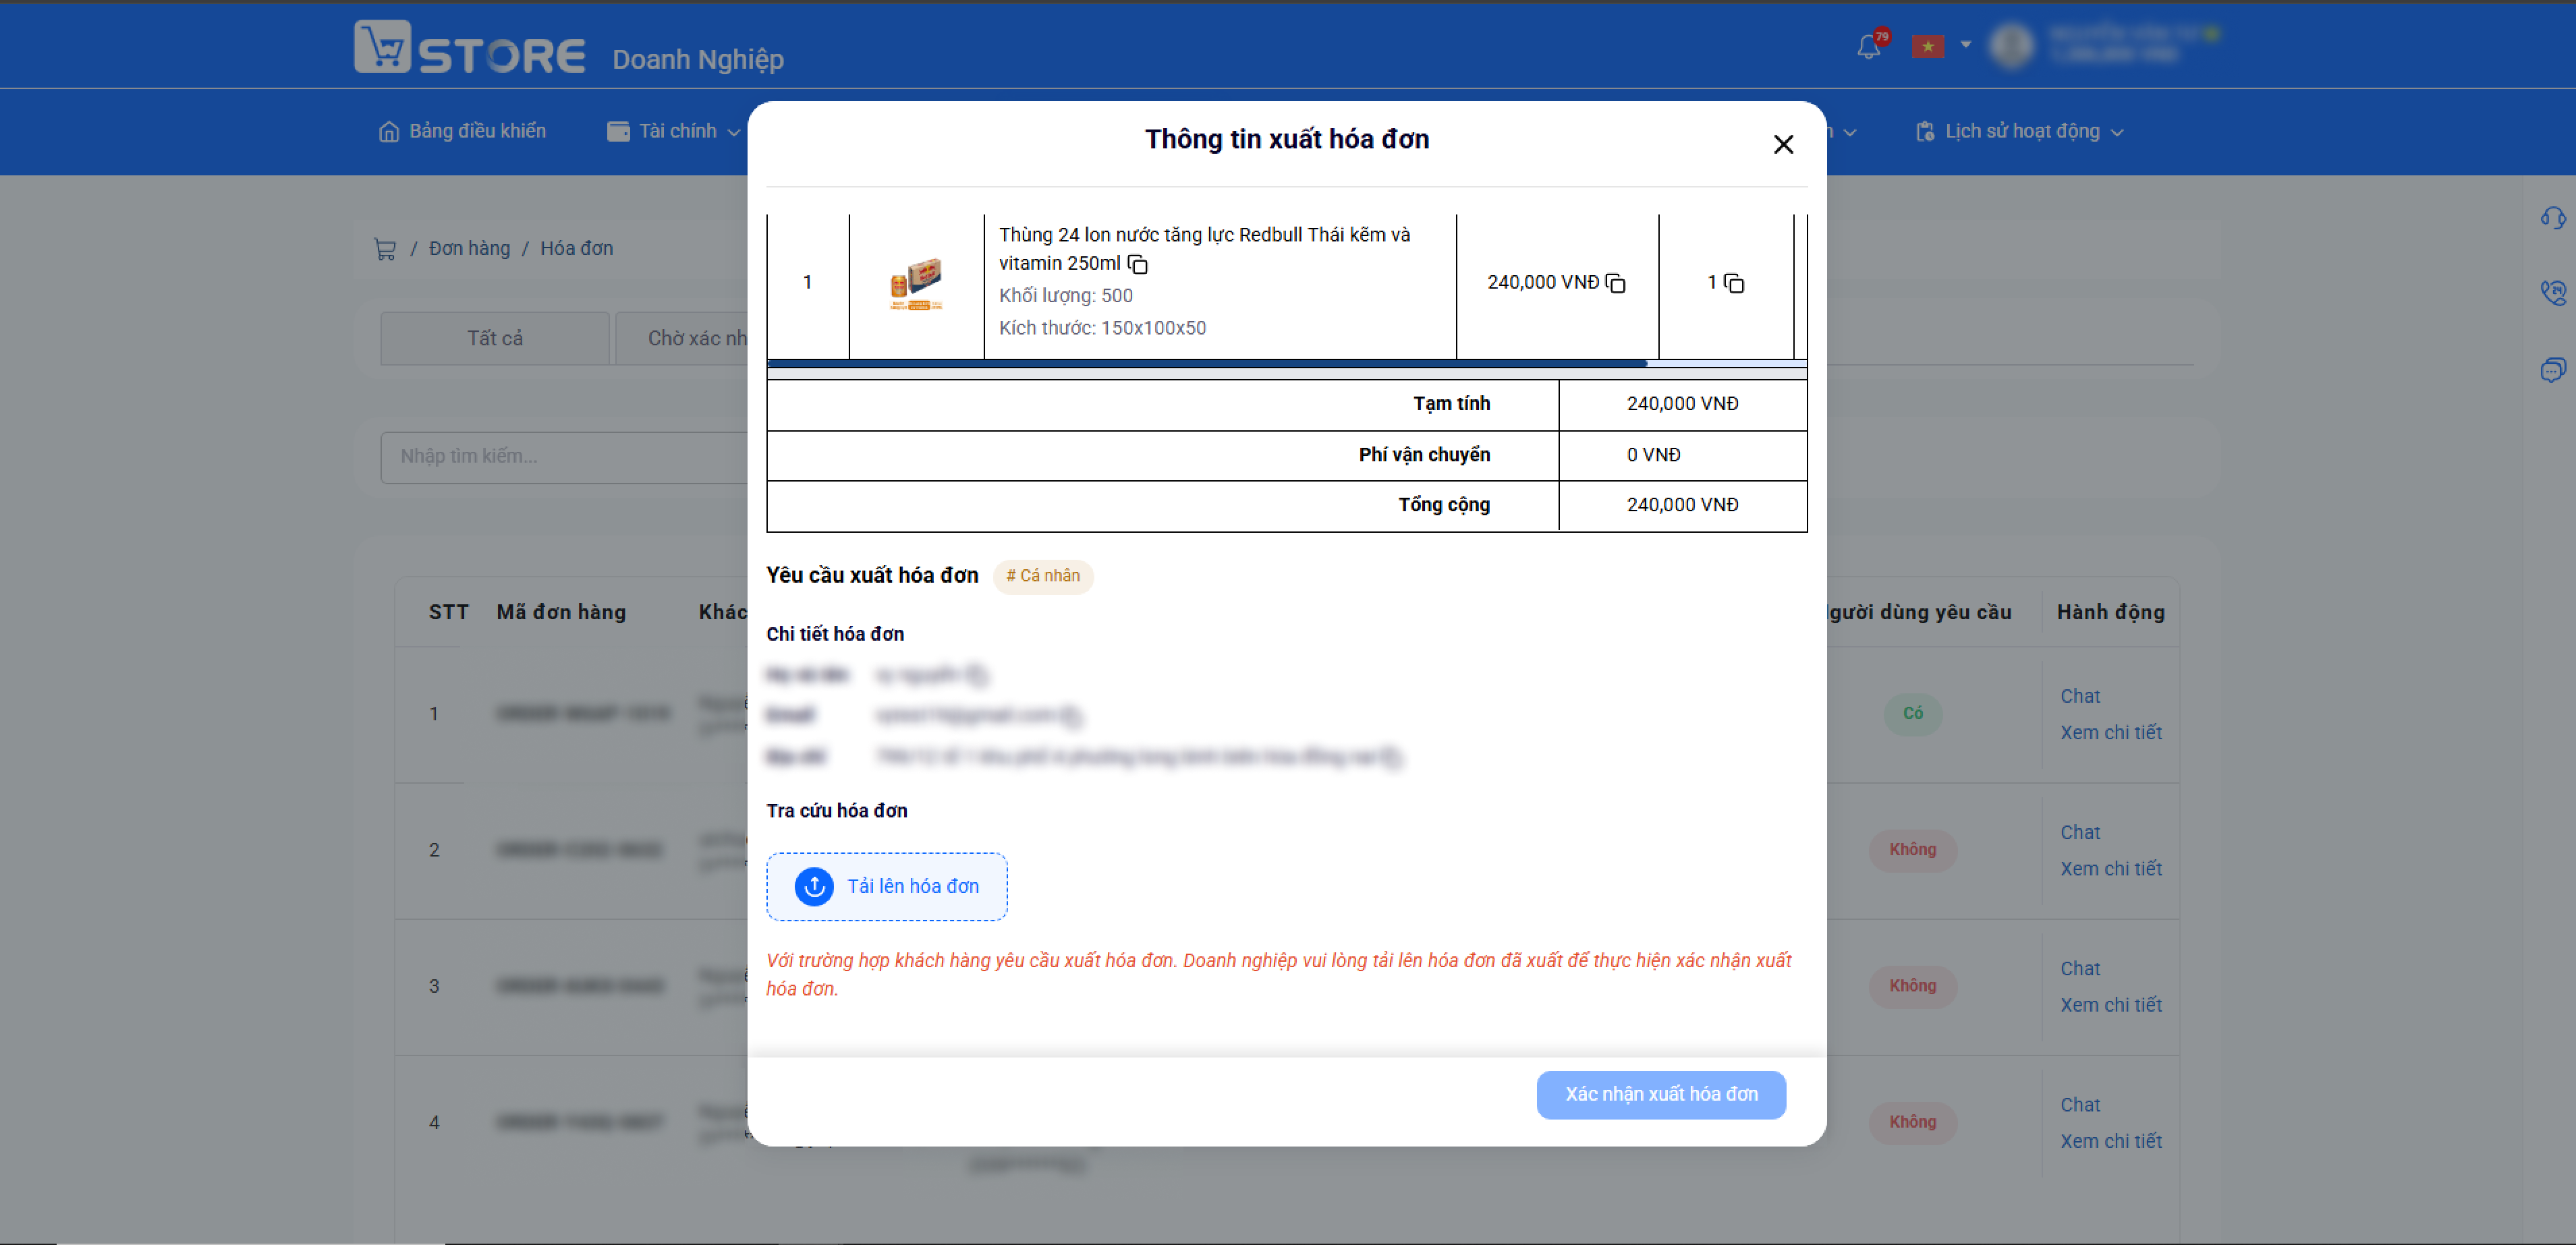Open Chat for order row 3
This screenshot has width=2576, height=1245.
click(x=2080, y=968)
